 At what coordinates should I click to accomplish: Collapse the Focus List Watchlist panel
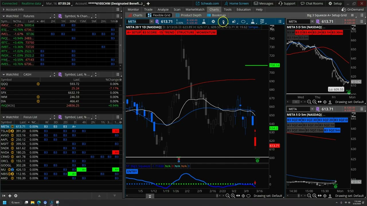tap(3, 117)
